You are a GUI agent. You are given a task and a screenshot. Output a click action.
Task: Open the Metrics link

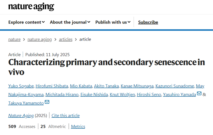click(x=78, y=126)
